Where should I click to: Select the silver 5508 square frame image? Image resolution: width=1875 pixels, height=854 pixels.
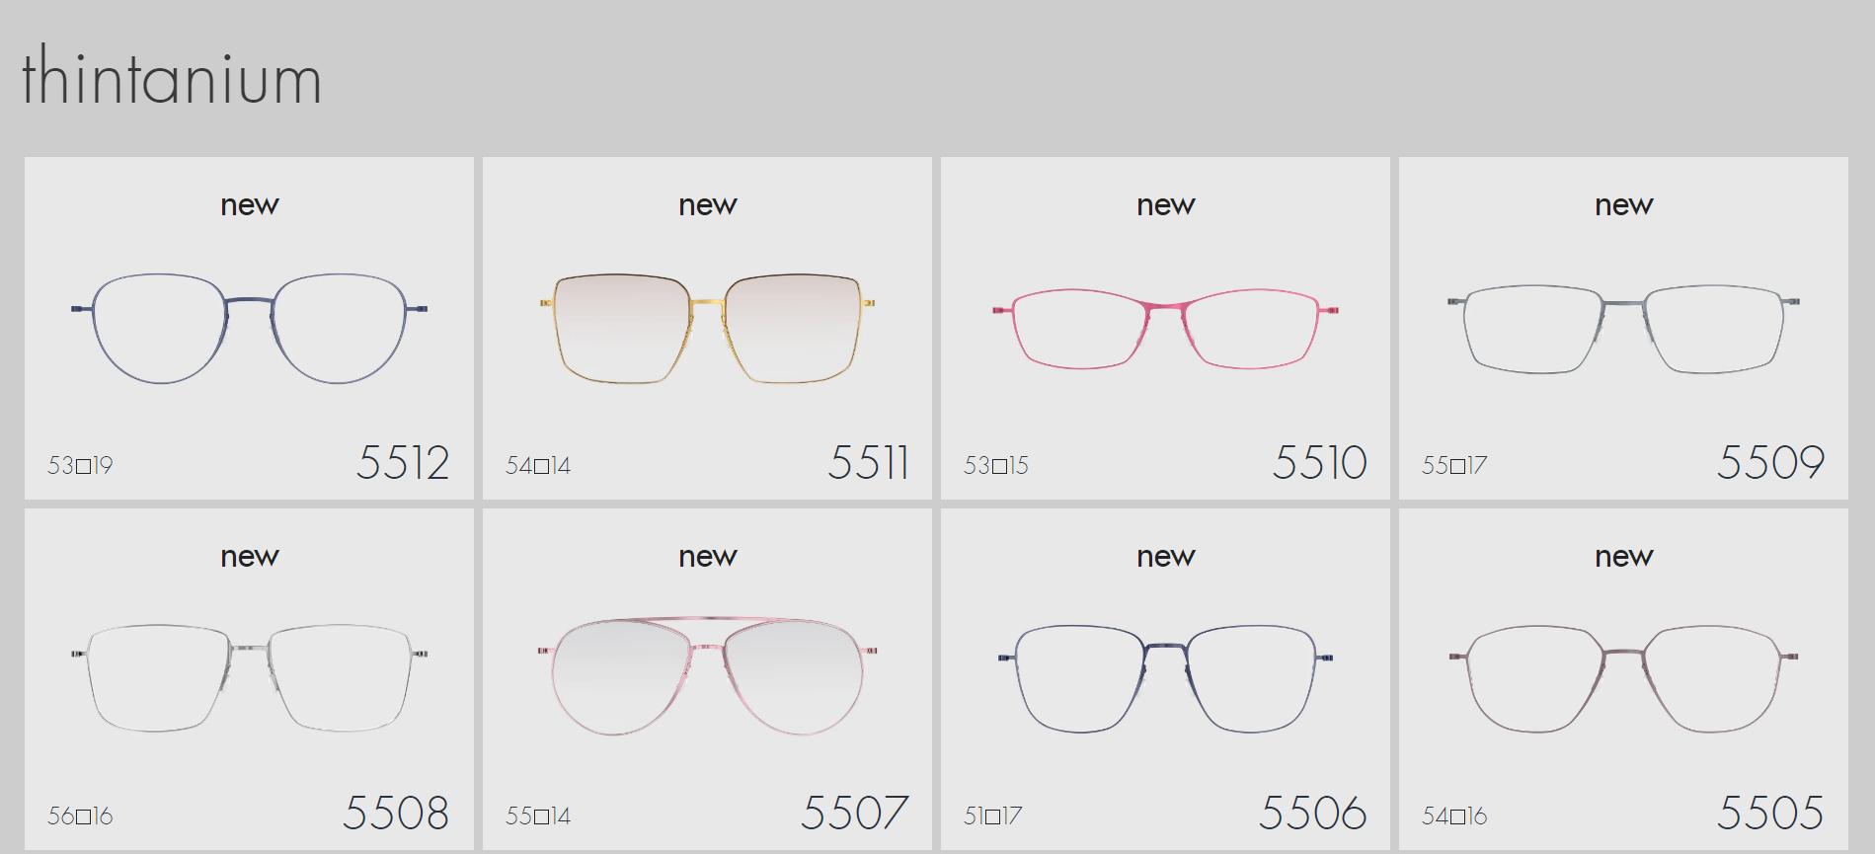(x=249, y=677)
